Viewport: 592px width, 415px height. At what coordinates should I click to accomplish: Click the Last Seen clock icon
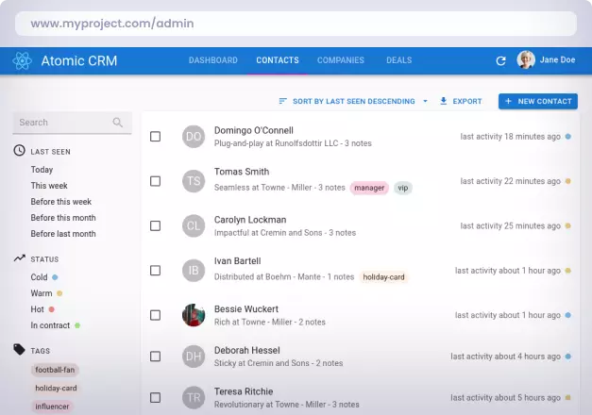click(x=19, y=151)
